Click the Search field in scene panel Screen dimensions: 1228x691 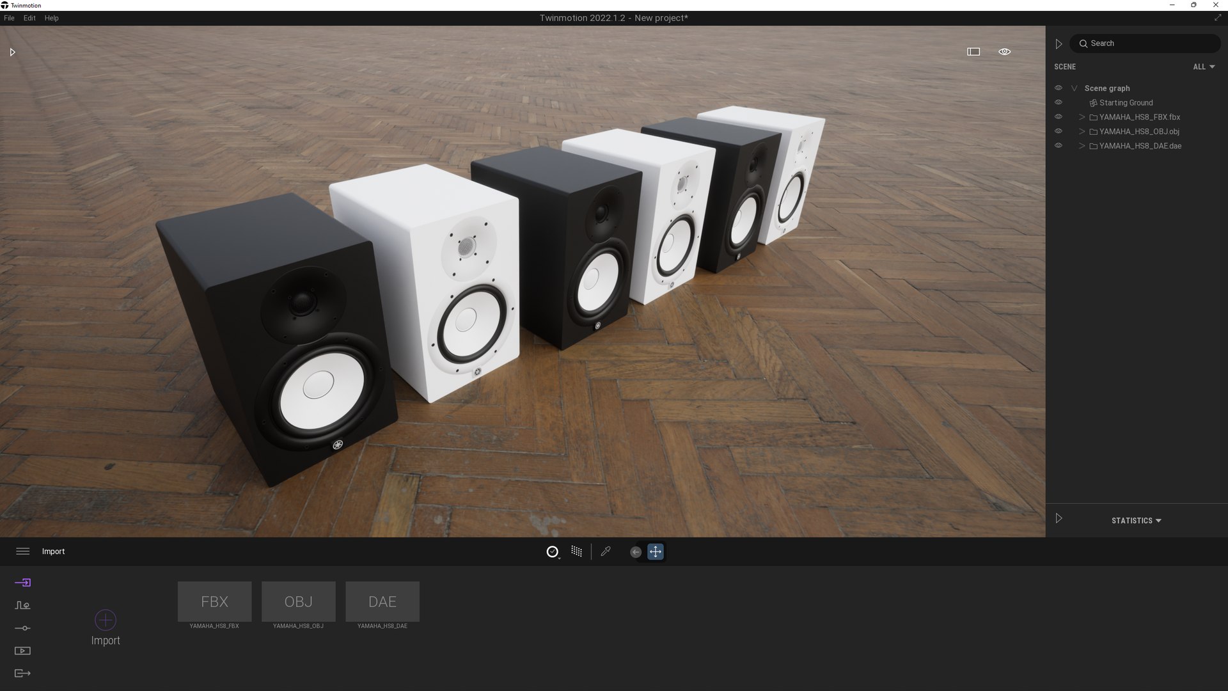coord(1145,44)
